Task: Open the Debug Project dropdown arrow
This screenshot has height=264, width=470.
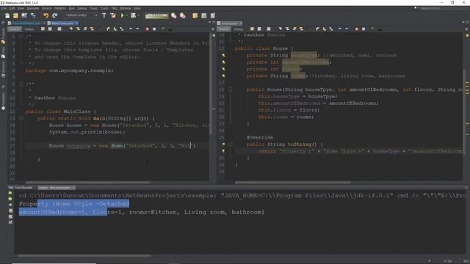Action: pos(138,15)
